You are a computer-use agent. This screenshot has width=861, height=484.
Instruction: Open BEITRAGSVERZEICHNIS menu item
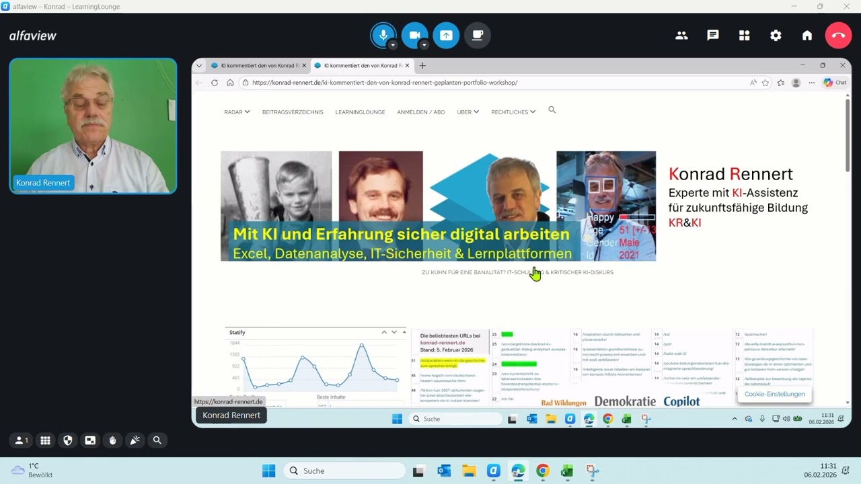293,112
